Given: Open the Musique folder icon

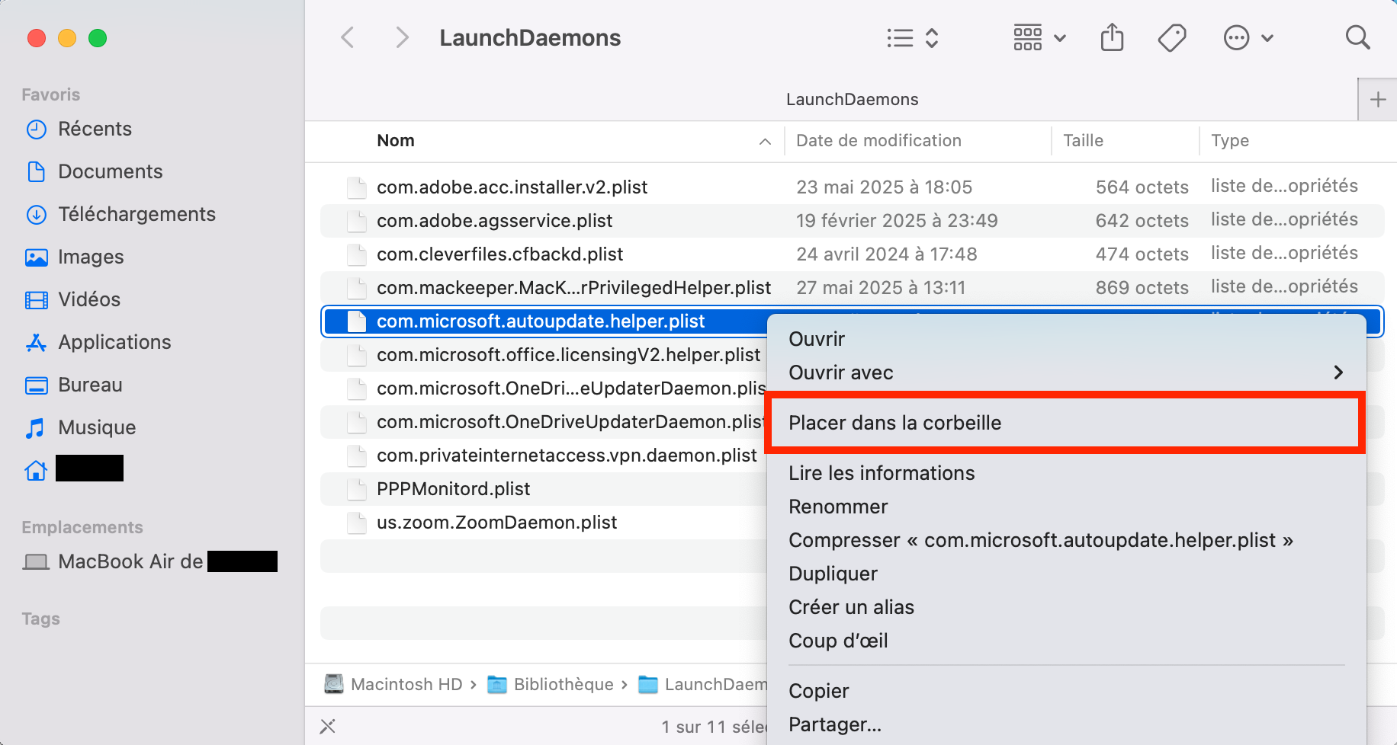Looking at the screenshot, I should [x=97, y=427].
